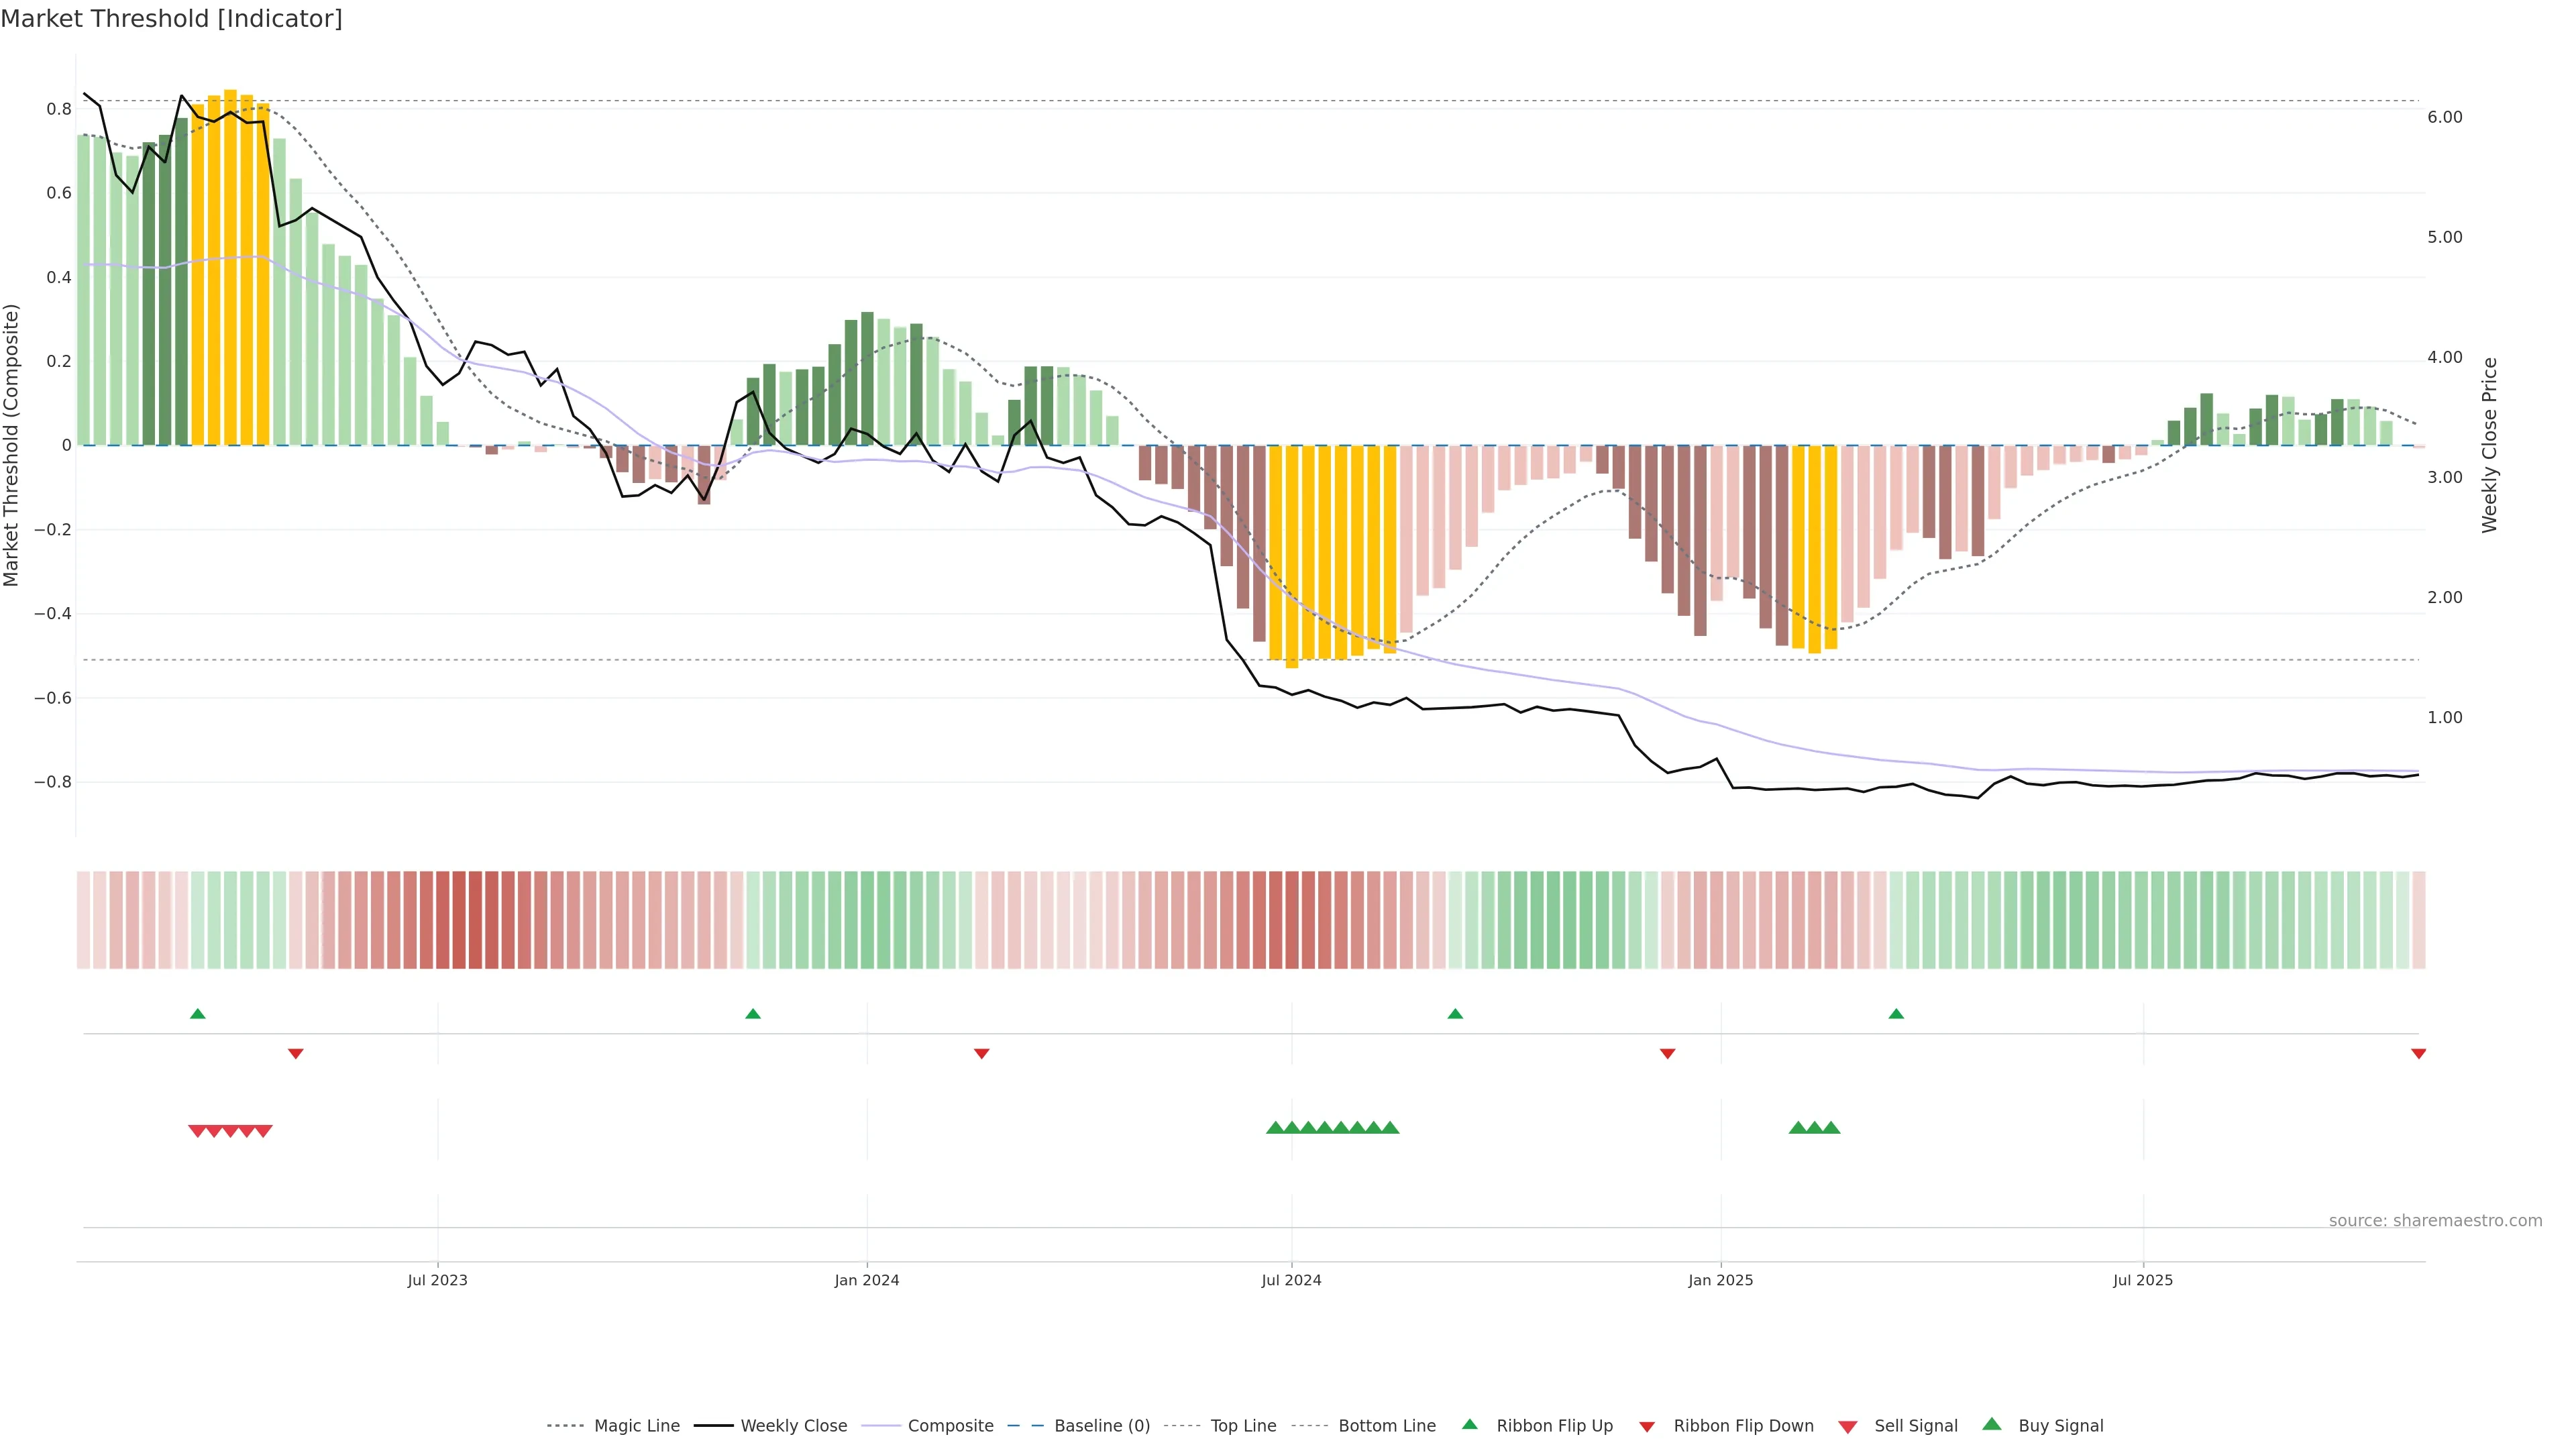The height and width of the screenshot is (1449, 2576).
Task: Click the Jan 2024 axis label
Action: click(x=866, y=1280)
